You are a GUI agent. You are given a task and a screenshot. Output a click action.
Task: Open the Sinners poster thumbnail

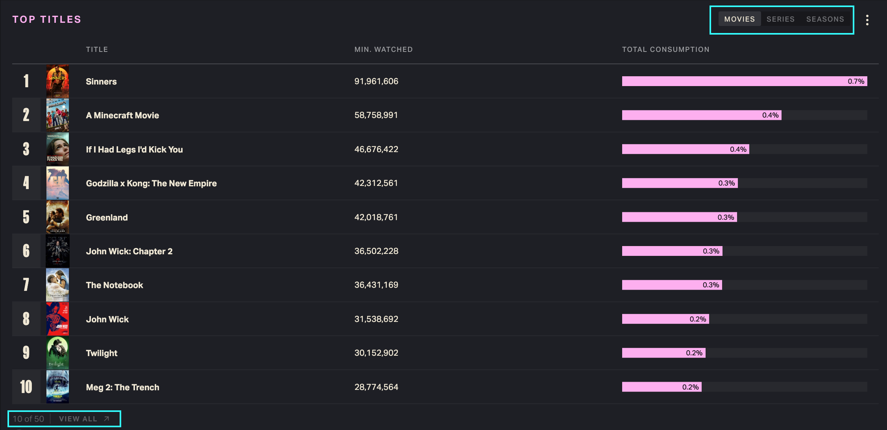coord(57,81)
